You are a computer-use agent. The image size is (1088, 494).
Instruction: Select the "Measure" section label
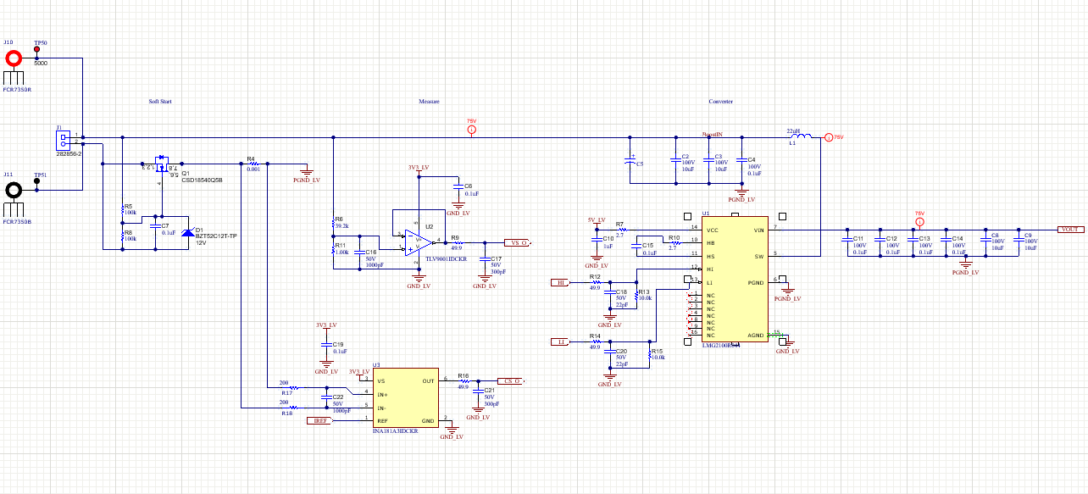430,102
